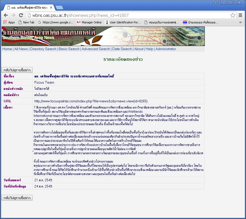Bookmark this page with the star icon
This screenshot has width=246, height=219.
[x=233, y=15]
